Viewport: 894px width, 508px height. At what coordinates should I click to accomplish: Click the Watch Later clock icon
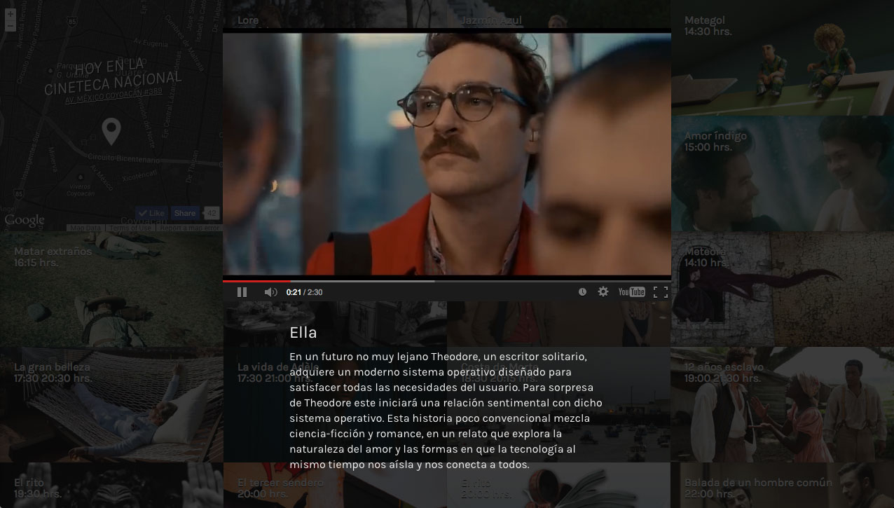pyautogui.click(x=582, y=292)
